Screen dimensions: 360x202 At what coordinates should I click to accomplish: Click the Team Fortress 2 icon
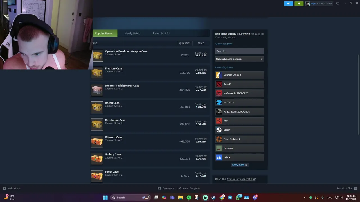point(219,139)
